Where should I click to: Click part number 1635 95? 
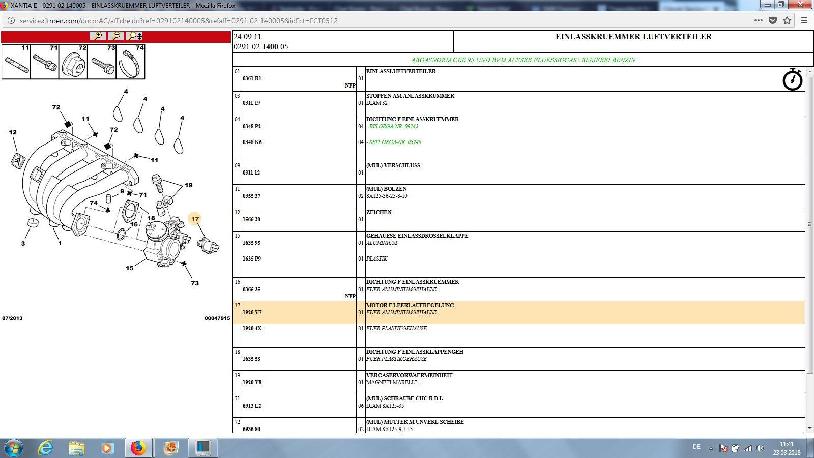point(251,243)
